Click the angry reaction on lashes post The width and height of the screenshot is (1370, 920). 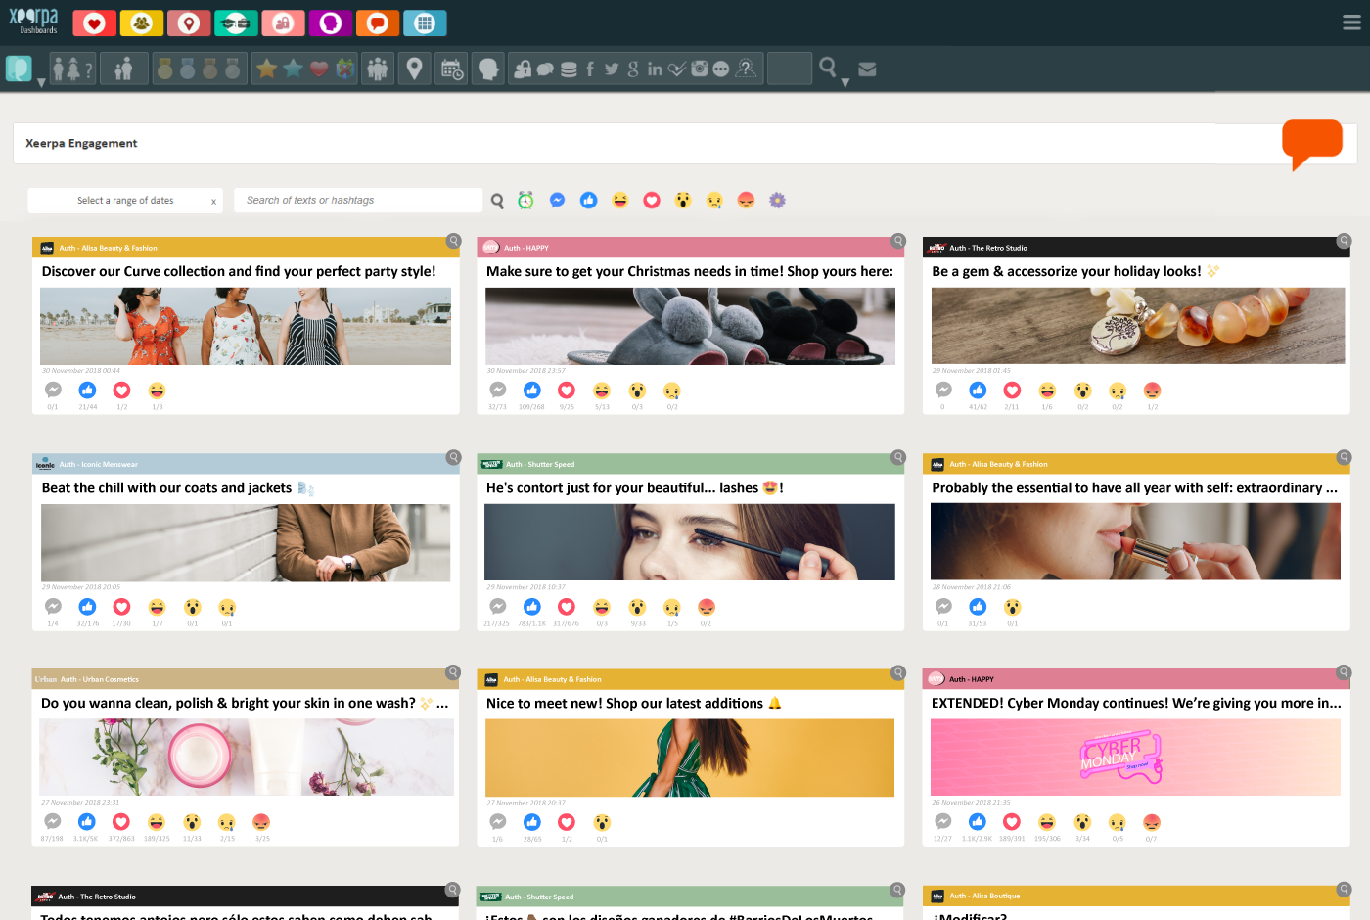[707, 607]
